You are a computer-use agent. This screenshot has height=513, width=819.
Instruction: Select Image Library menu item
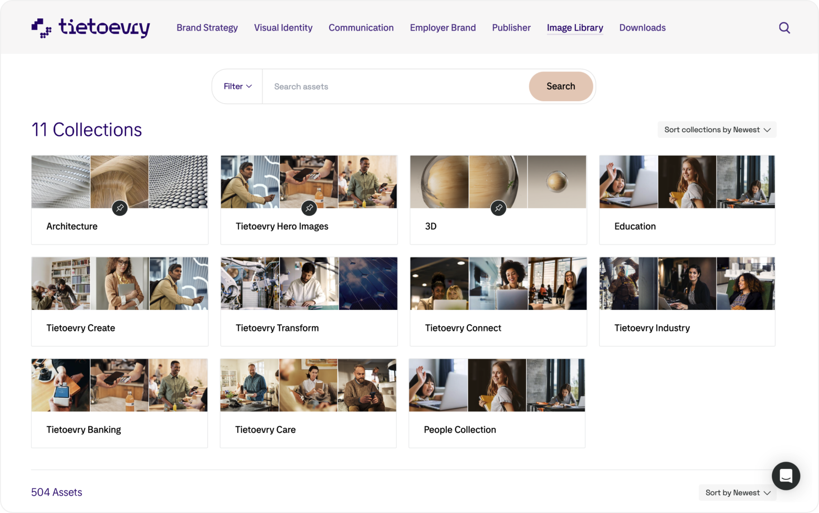click(x=575, y=28)
